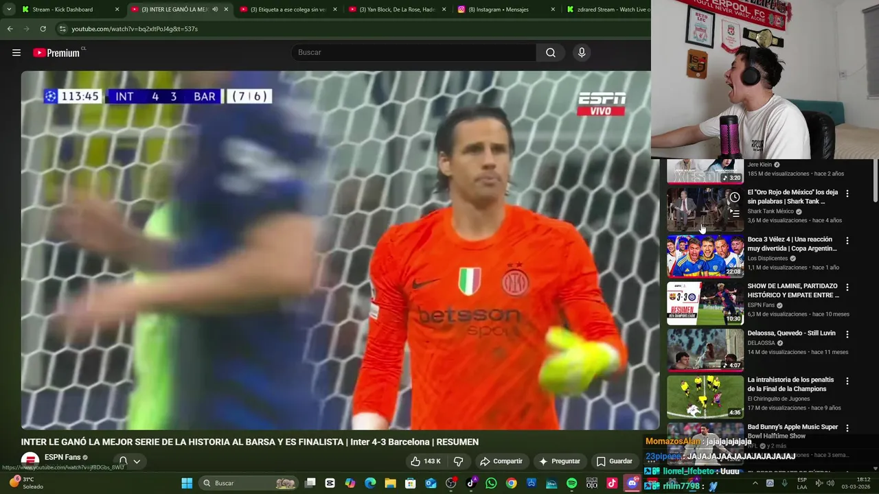
Task: Open Spotify from the taskbar
Action: [x=571, y=483]
